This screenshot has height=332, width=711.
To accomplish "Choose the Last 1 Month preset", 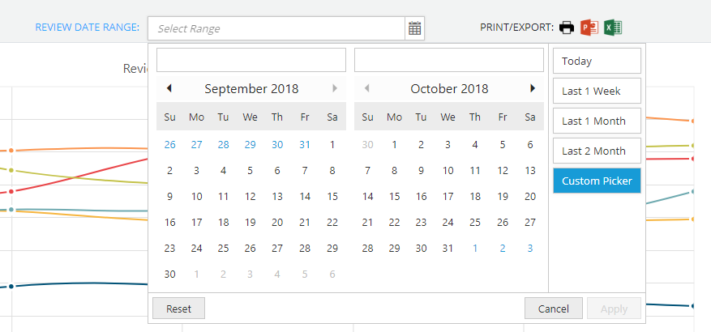I will (597, 121).
